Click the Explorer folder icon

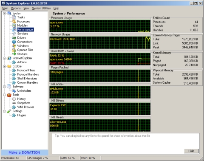click(9, 66)
